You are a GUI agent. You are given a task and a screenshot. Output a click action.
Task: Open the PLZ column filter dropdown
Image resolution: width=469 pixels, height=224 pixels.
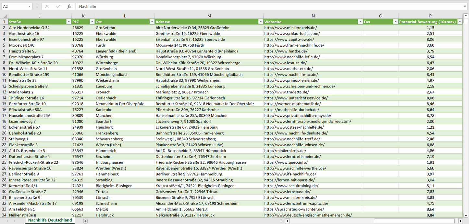(x=92, y=22)
